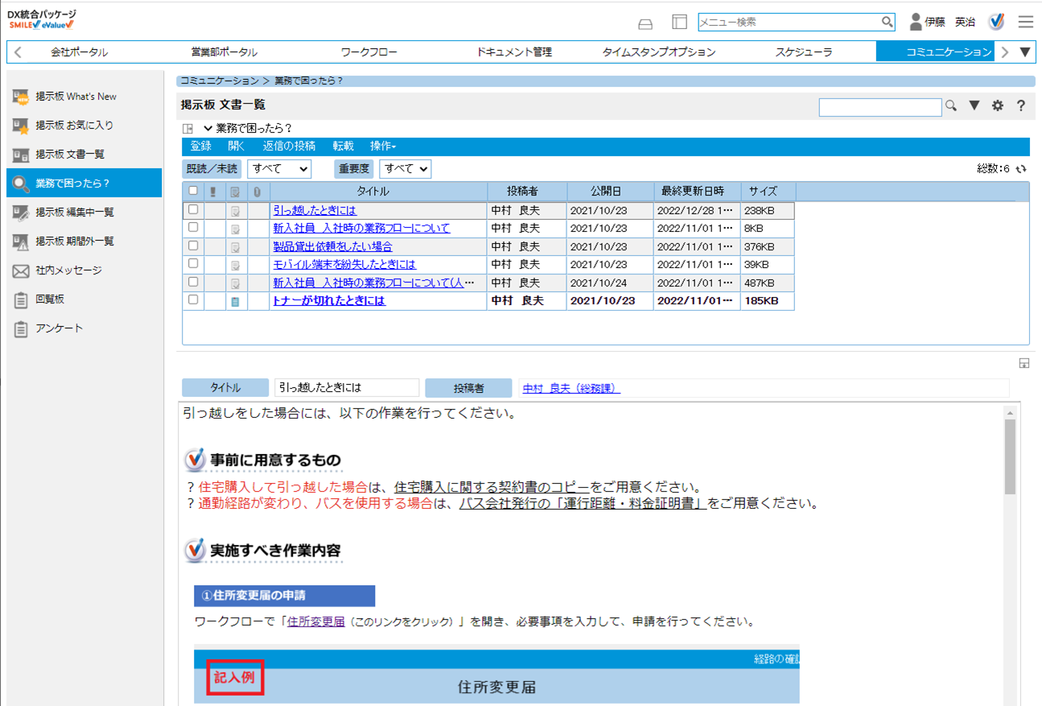Switch to ドキュメント管理 tab
Viewport: 1042px width, 706px height.
pyautogui.click(x=514, y=52)
